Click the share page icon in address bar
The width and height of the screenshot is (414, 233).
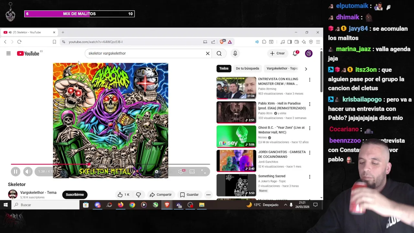point(213,42)
